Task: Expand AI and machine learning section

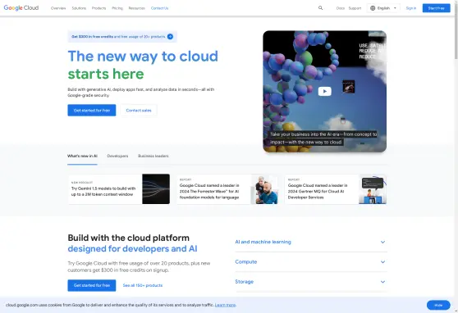Action: coord(311,242)
